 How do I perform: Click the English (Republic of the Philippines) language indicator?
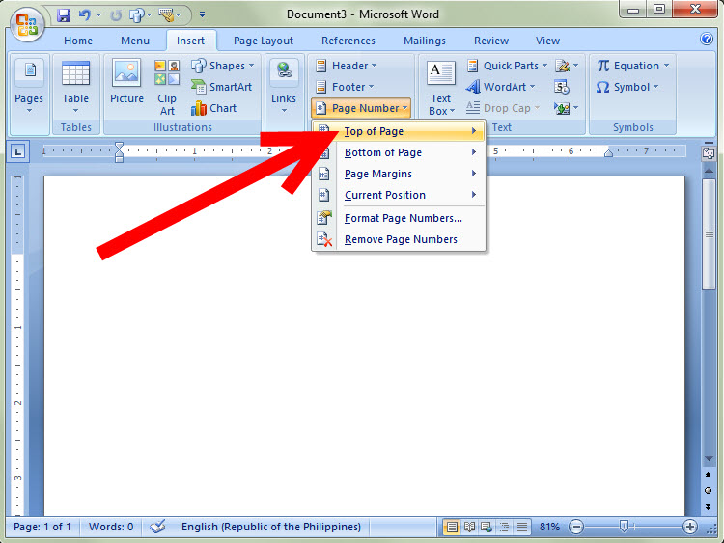[271, 527]
